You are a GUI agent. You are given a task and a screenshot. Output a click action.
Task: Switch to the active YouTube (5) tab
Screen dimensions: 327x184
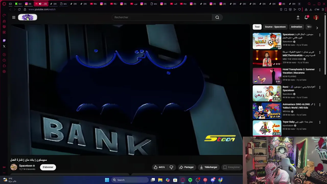pos(41,4)
